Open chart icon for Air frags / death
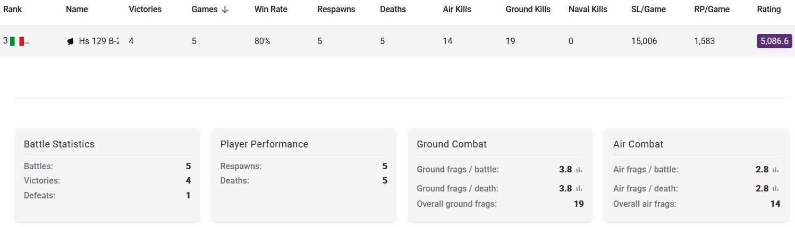This screenshot has height=227, width=795. (776, 189)
